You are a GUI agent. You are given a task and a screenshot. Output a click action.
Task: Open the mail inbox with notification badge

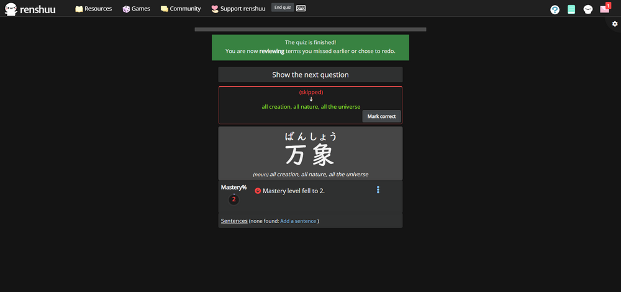pyautogui.click(x=605, y=9)
